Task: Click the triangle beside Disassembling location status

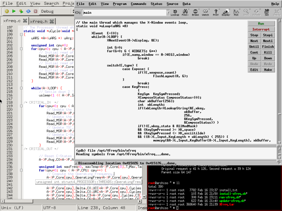Action: 76,163
